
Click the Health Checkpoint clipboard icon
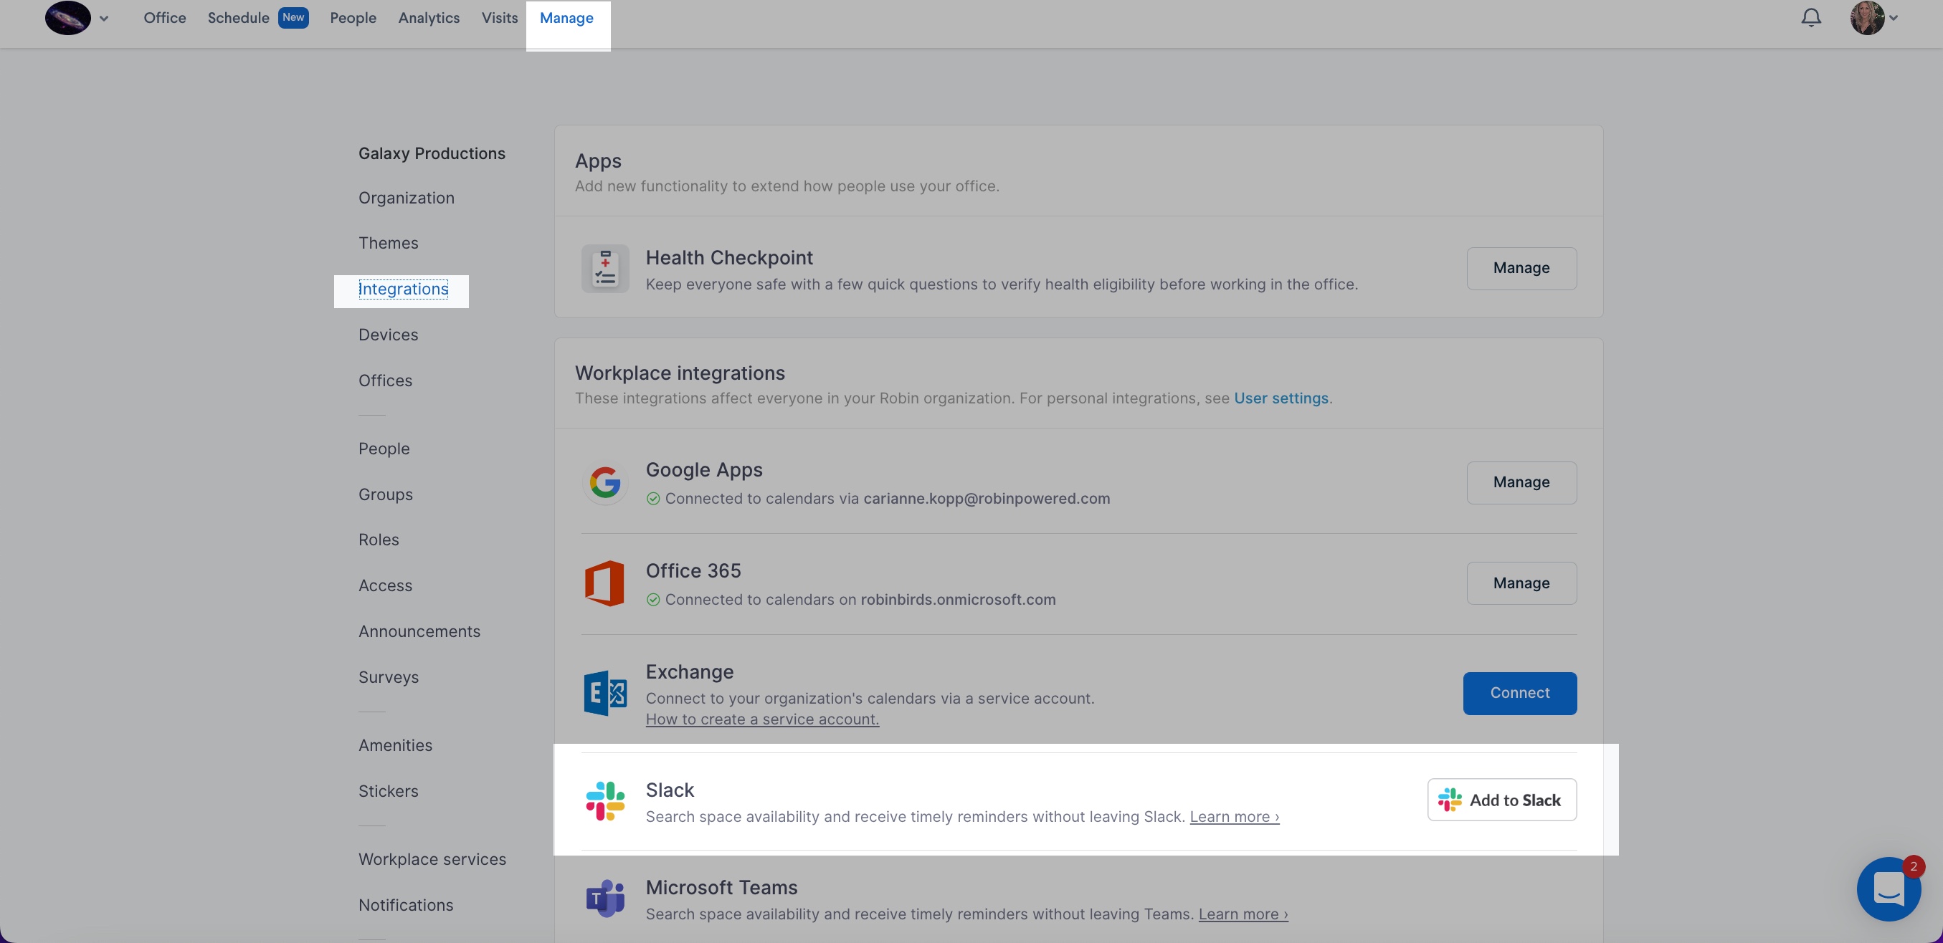pos(604,267)
